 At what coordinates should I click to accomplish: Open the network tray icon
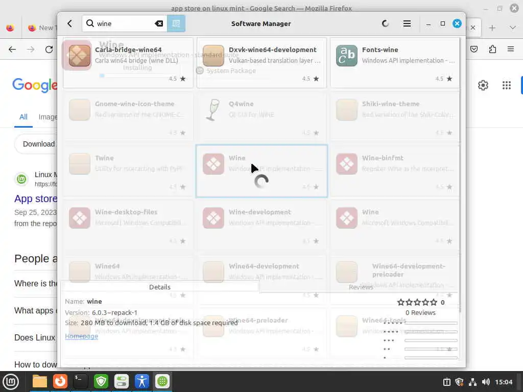pyautogui.click(x=472, y=382)
